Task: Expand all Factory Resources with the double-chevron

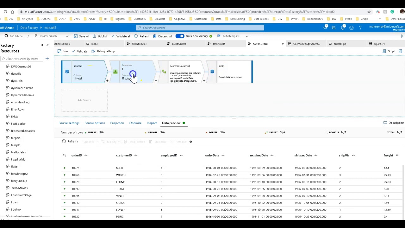Action: [x=42, y=45]
